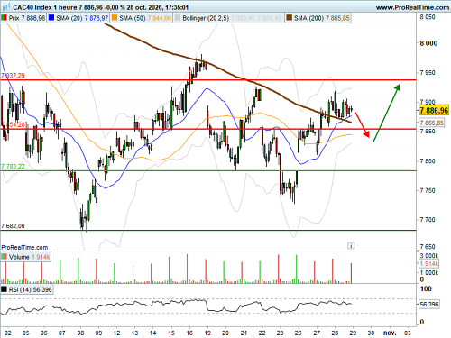Click the Volume indicator color swatch
451x338 pixels.
(x=5, y=257)
